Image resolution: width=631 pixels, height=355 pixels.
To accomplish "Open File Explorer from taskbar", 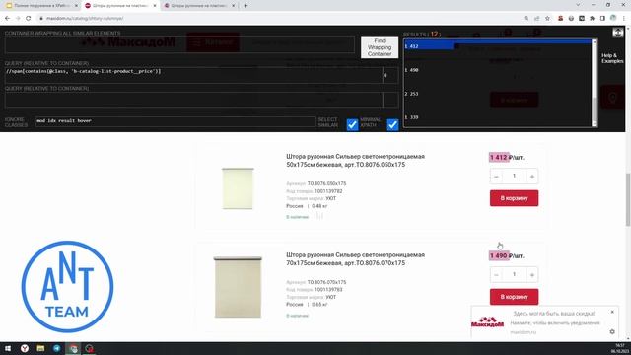I will tap(40, 348).
